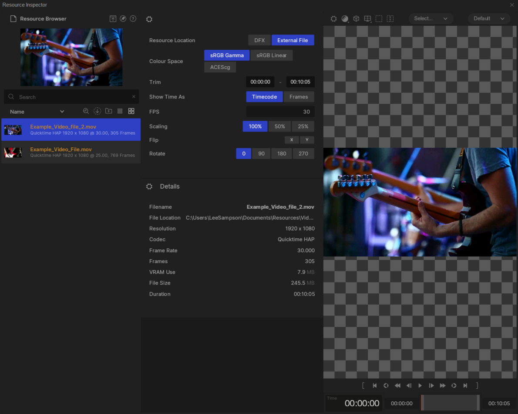Open Resource Browser help
The image size is (518, 414).
pos(133,19)
